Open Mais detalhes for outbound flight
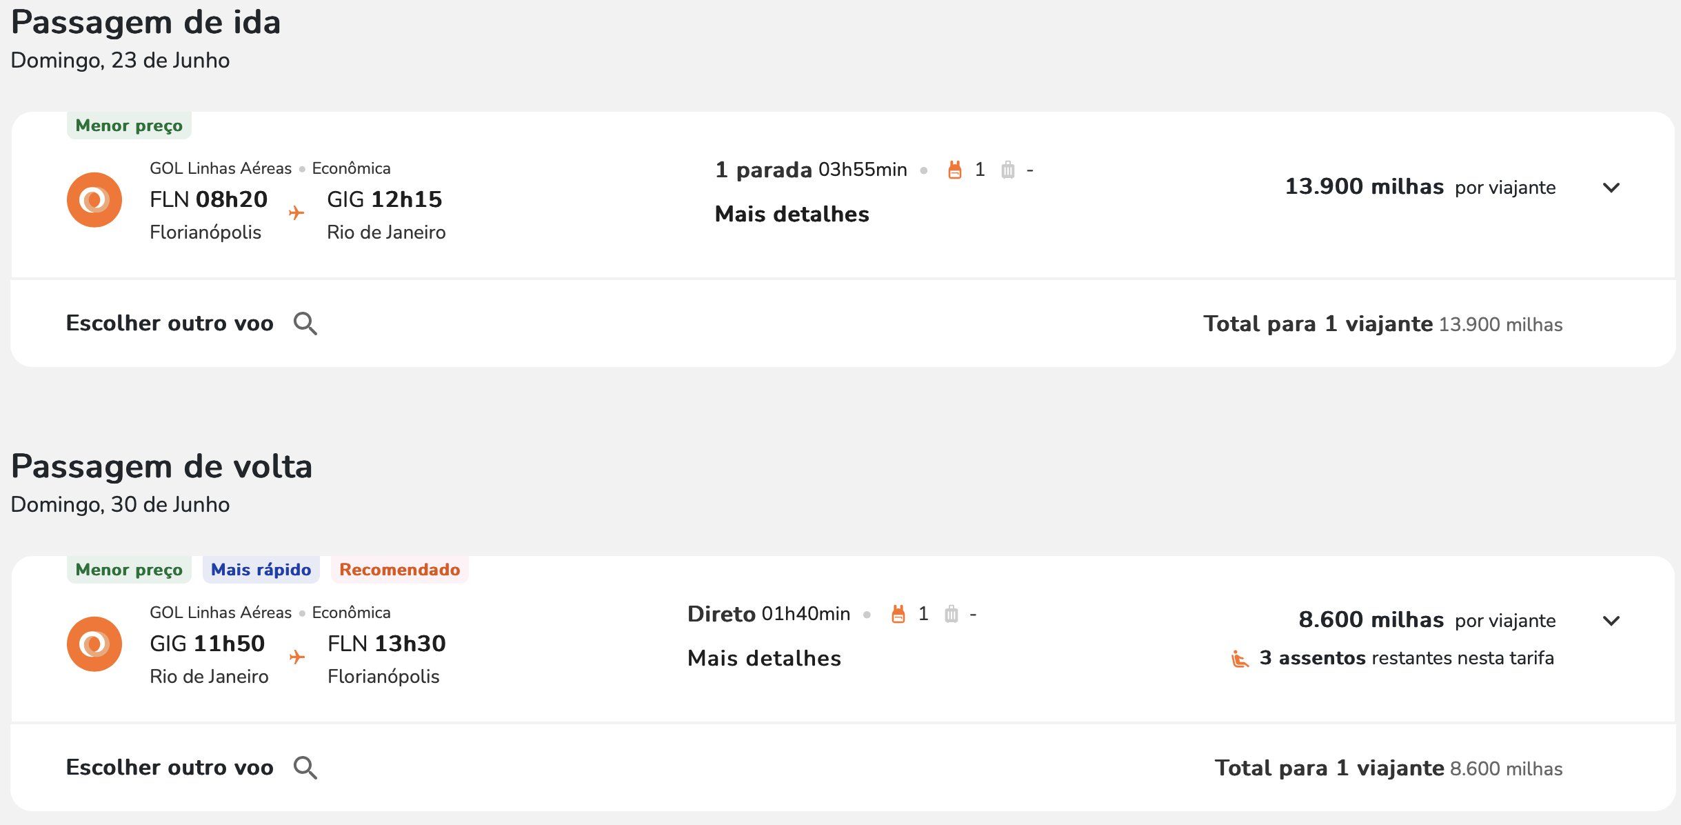Image resolution: width=1681 pixels, height=825 pixels. (x=792, y=215)
